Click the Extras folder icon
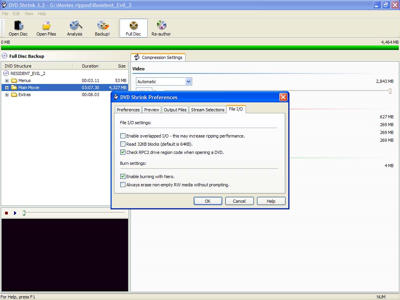Viewport: 400px width, 300px height. click(x=14, y=95)
